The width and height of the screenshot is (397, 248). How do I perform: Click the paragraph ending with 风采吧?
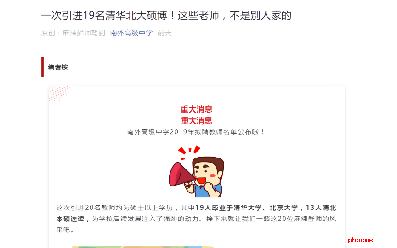196,219
